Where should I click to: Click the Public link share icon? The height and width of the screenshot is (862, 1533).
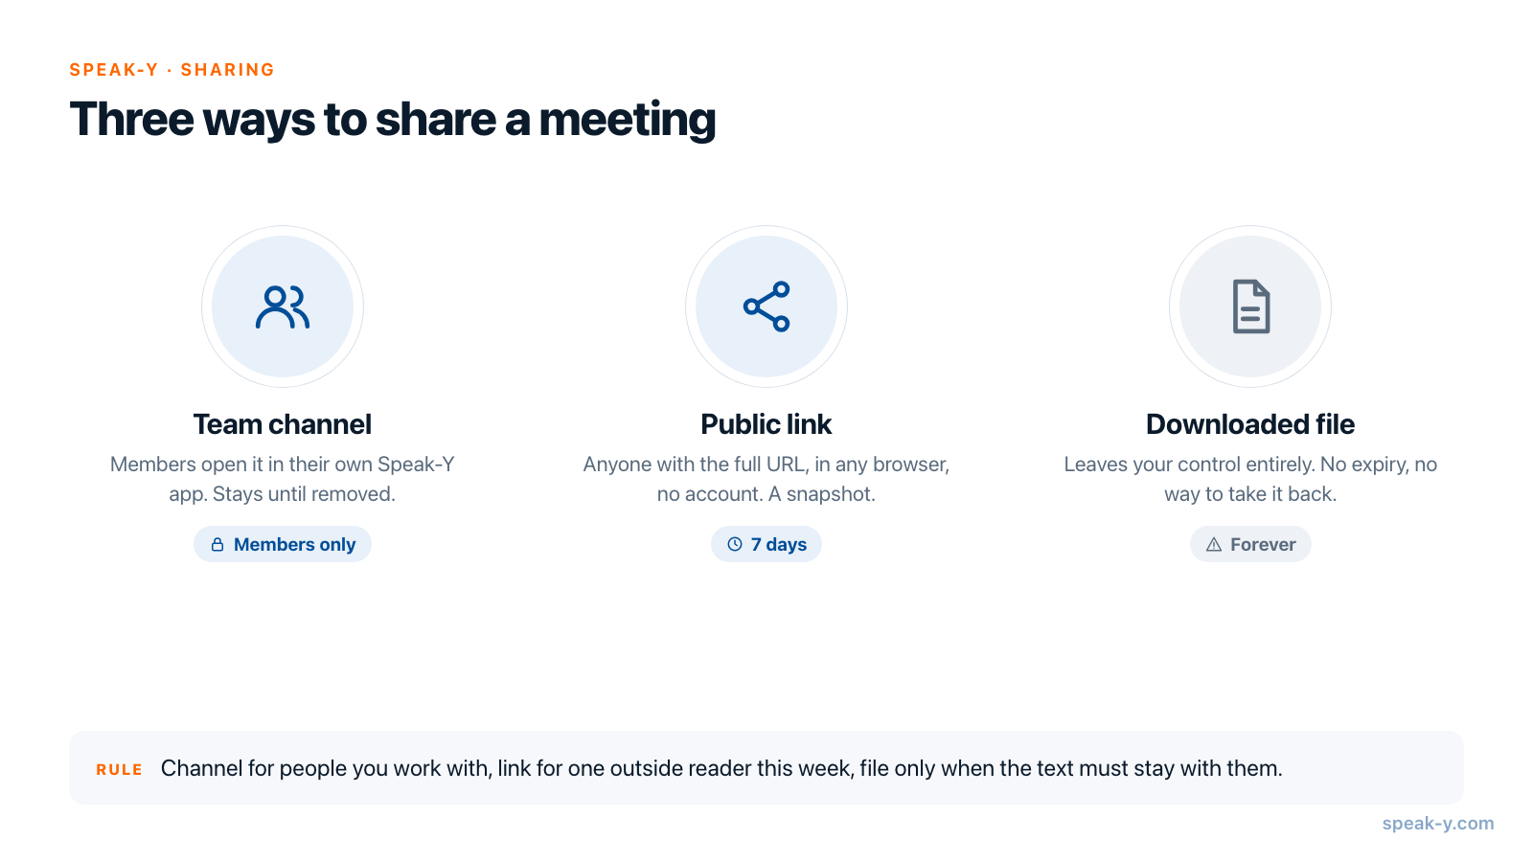[766, 306]
